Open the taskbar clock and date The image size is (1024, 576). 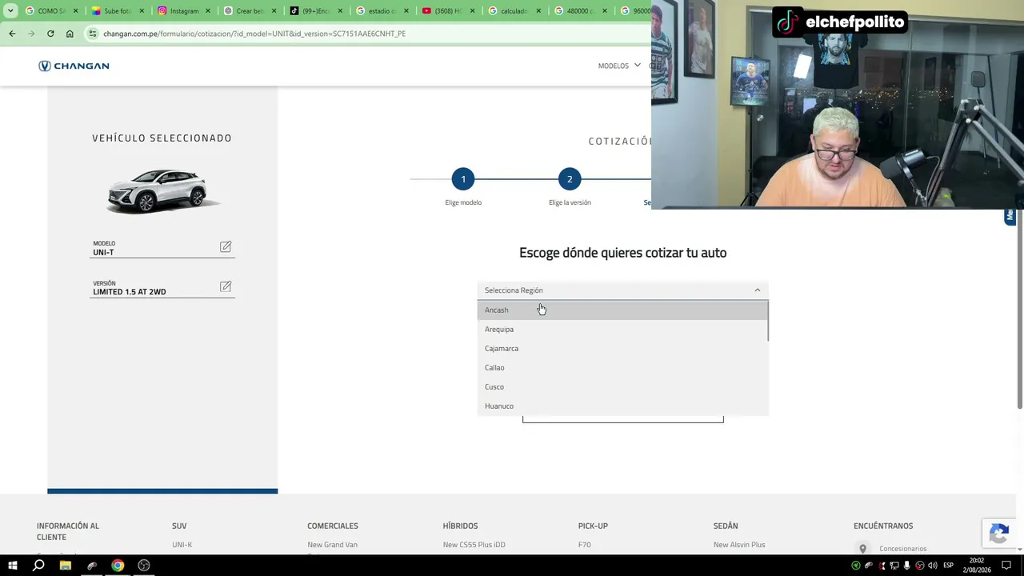coord(977,566)
